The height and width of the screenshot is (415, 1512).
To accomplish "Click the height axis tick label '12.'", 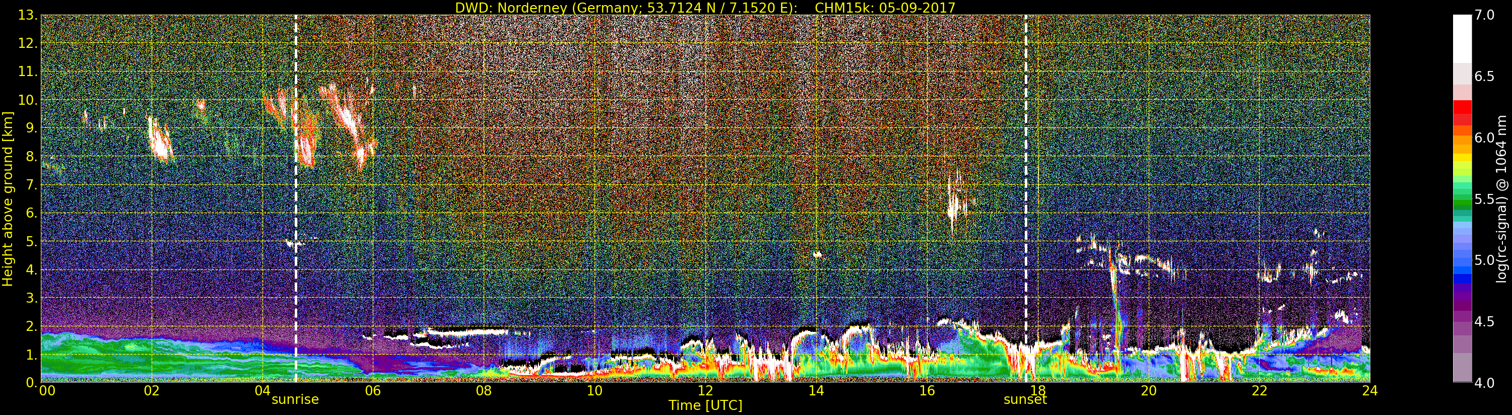I will [x=28, y=43].
